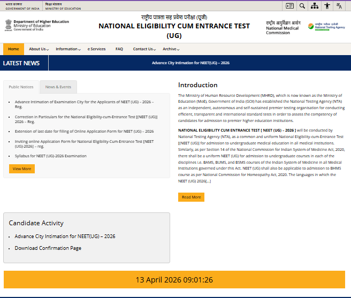Expand the Archive menu
This screenshot has height=298, width=351.
[171, 49]
